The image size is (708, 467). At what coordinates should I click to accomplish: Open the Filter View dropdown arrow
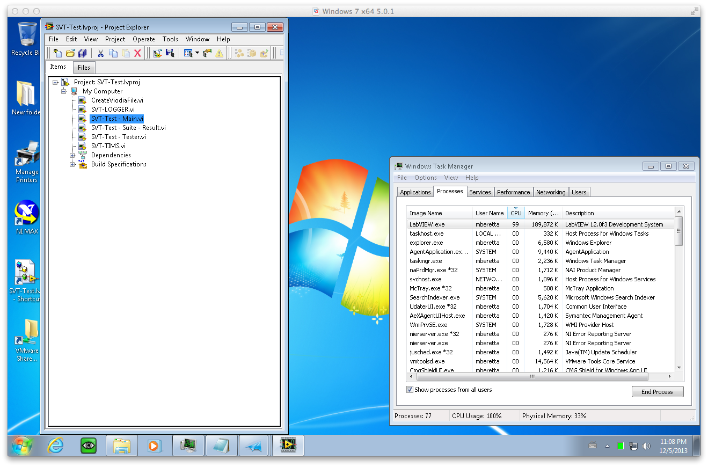click(x=197, y=53)
